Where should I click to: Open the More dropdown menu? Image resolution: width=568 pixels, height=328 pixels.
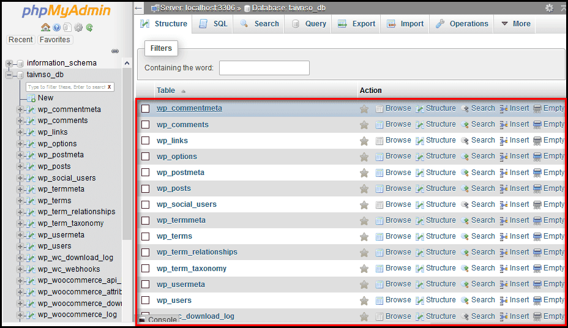[516, 24]
